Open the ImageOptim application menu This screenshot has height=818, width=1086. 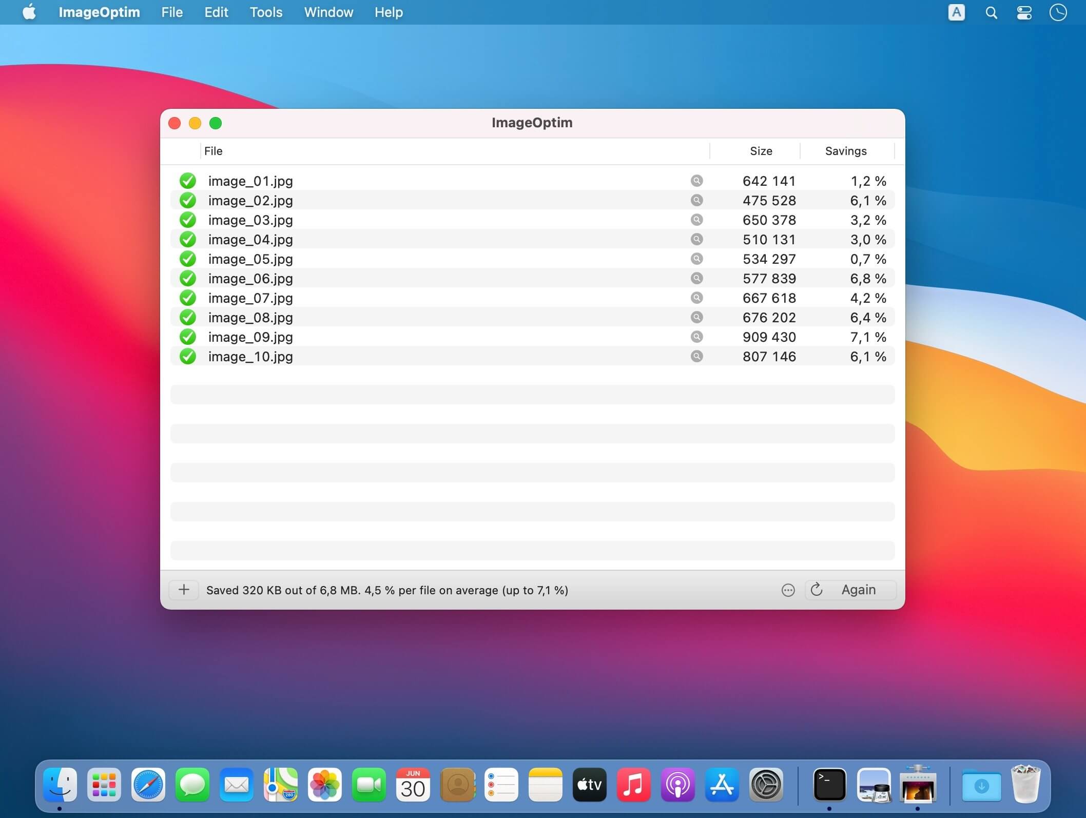[x=99, y=12]
